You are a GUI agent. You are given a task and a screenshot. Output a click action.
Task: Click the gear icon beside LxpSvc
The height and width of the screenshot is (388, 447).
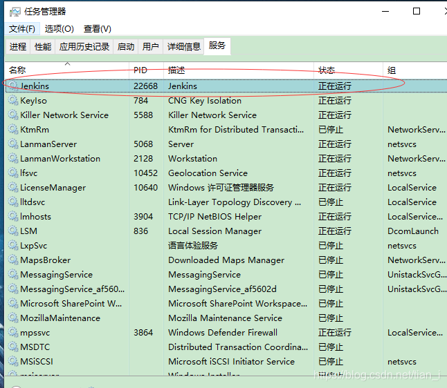point(13,245)
